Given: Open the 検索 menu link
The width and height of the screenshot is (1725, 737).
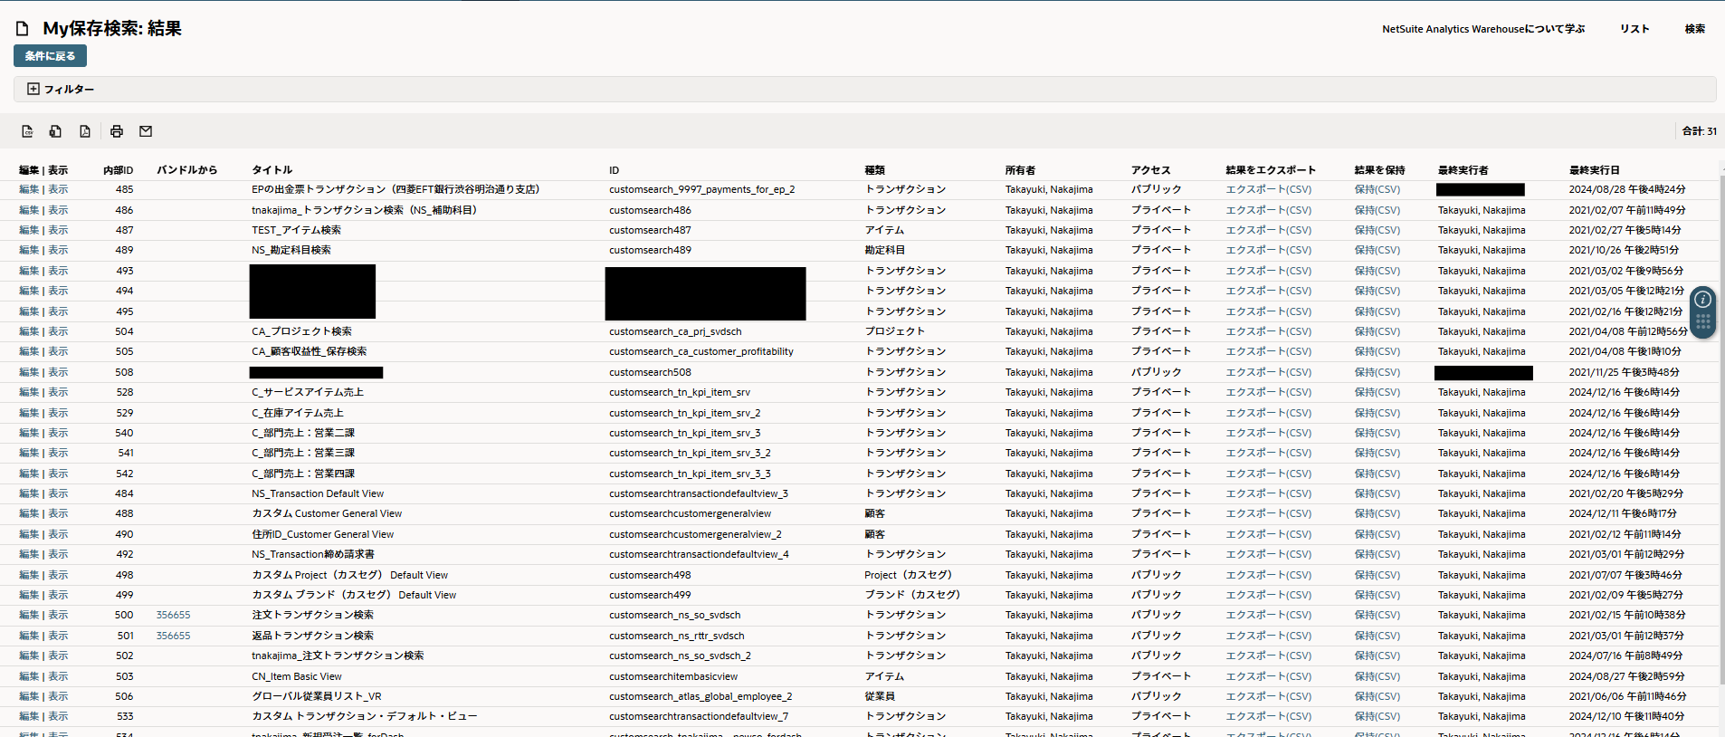Looking at the screenshot, I should tap(1695, 29).
